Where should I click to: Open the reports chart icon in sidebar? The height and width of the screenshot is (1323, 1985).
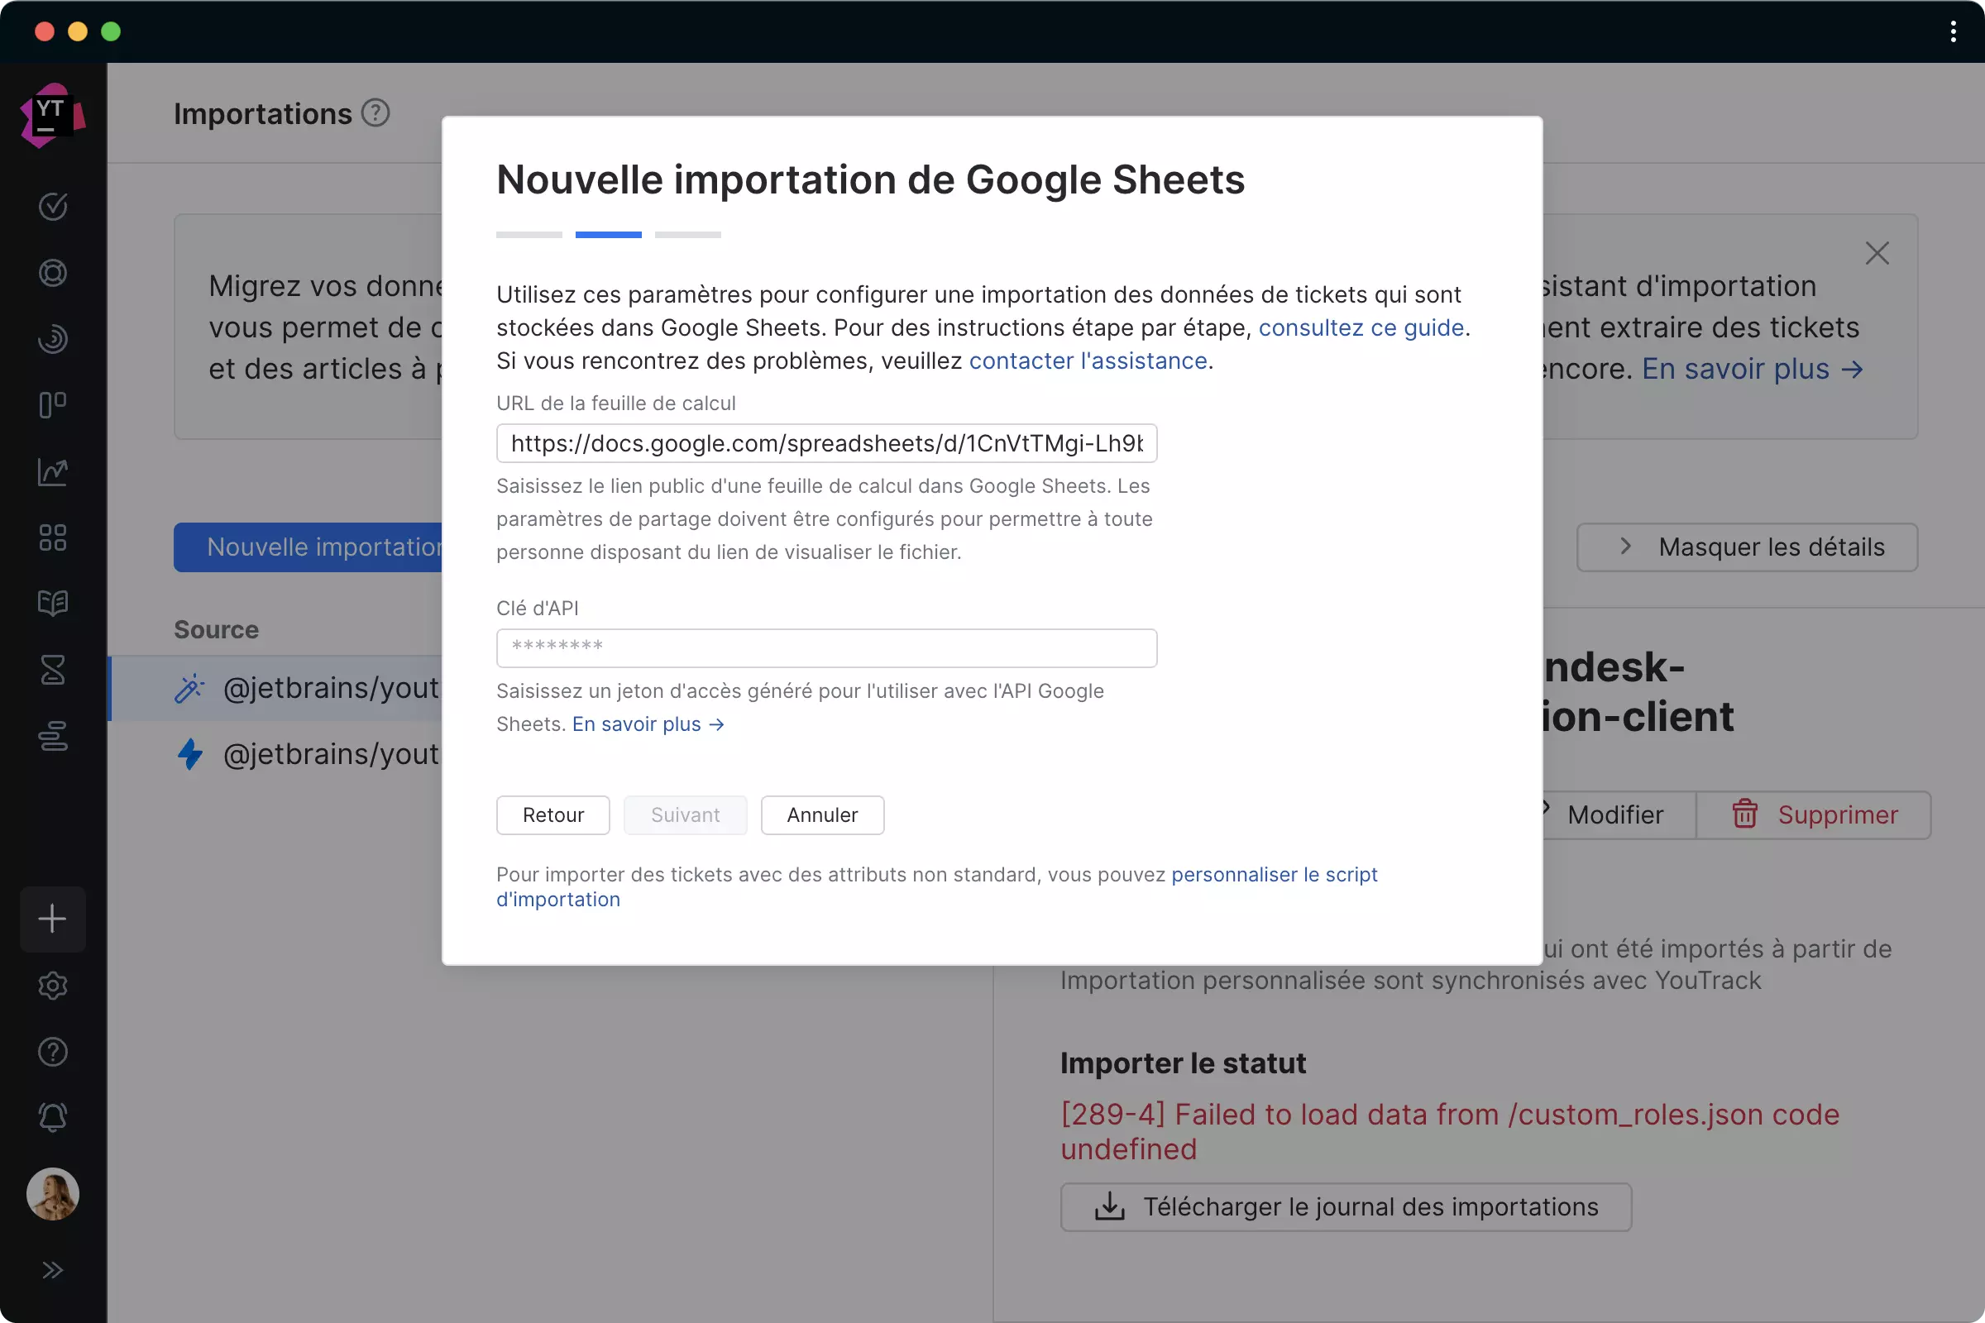(52, 472)
